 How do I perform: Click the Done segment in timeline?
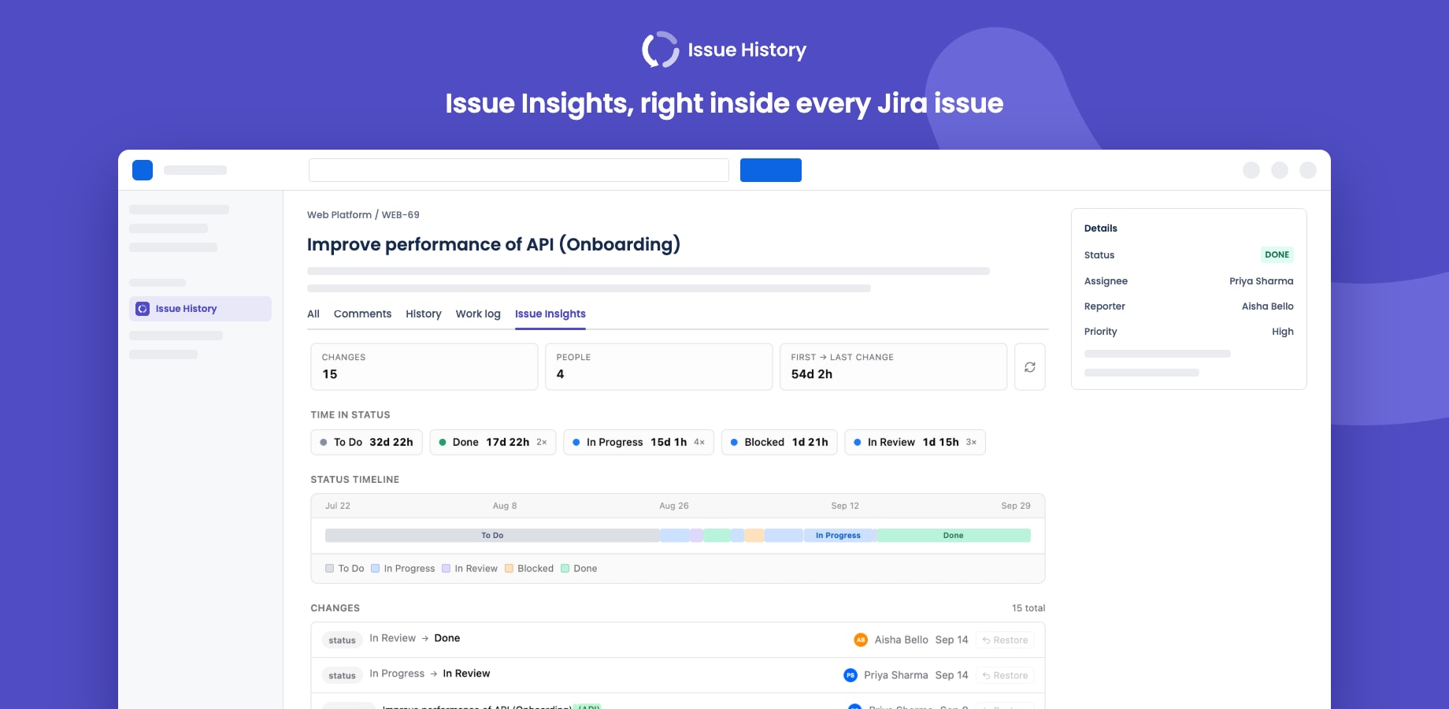pos(954,536)
